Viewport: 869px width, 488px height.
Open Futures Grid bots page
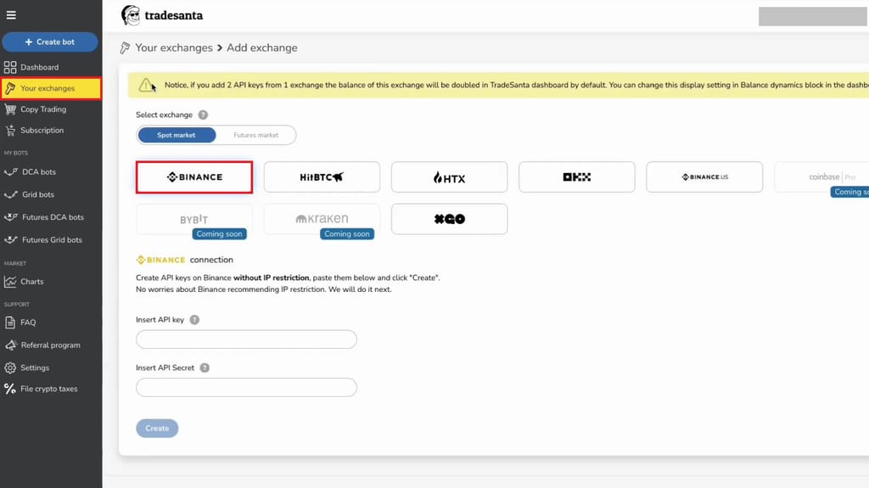pos(52,240)
